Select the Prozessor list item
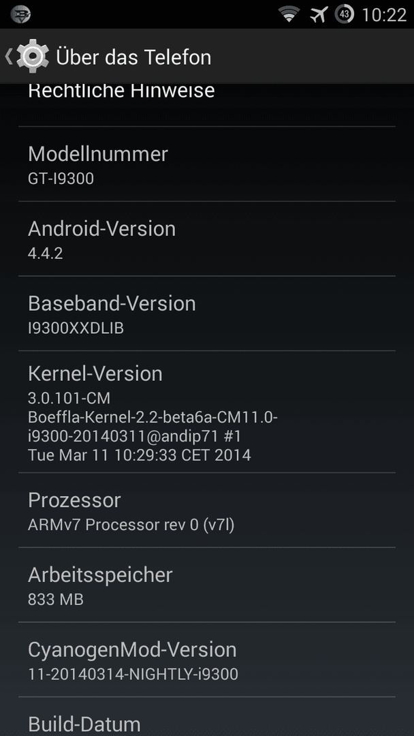This screenshot has height=736, width=414. click(207, 510)
